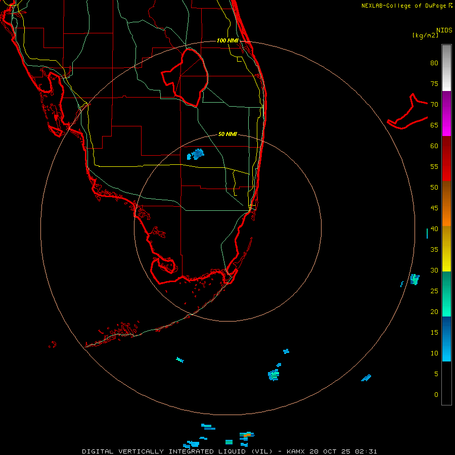Click the legend value 45
The height and width of the screenshot is (455, 455).
[x=434, y=208]
